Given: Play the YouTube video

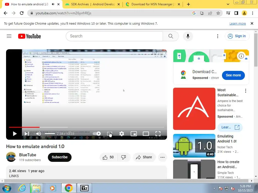Looking at the screenshot, I should (15, 134).
